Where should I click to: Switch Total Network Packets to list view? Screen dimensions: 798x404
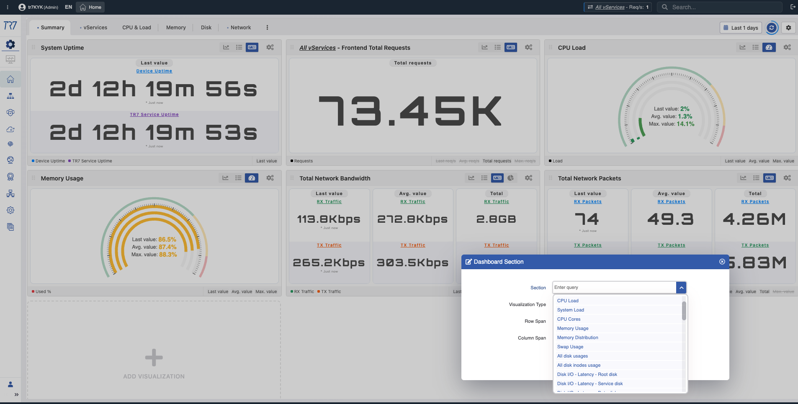[x=756, y=178]
